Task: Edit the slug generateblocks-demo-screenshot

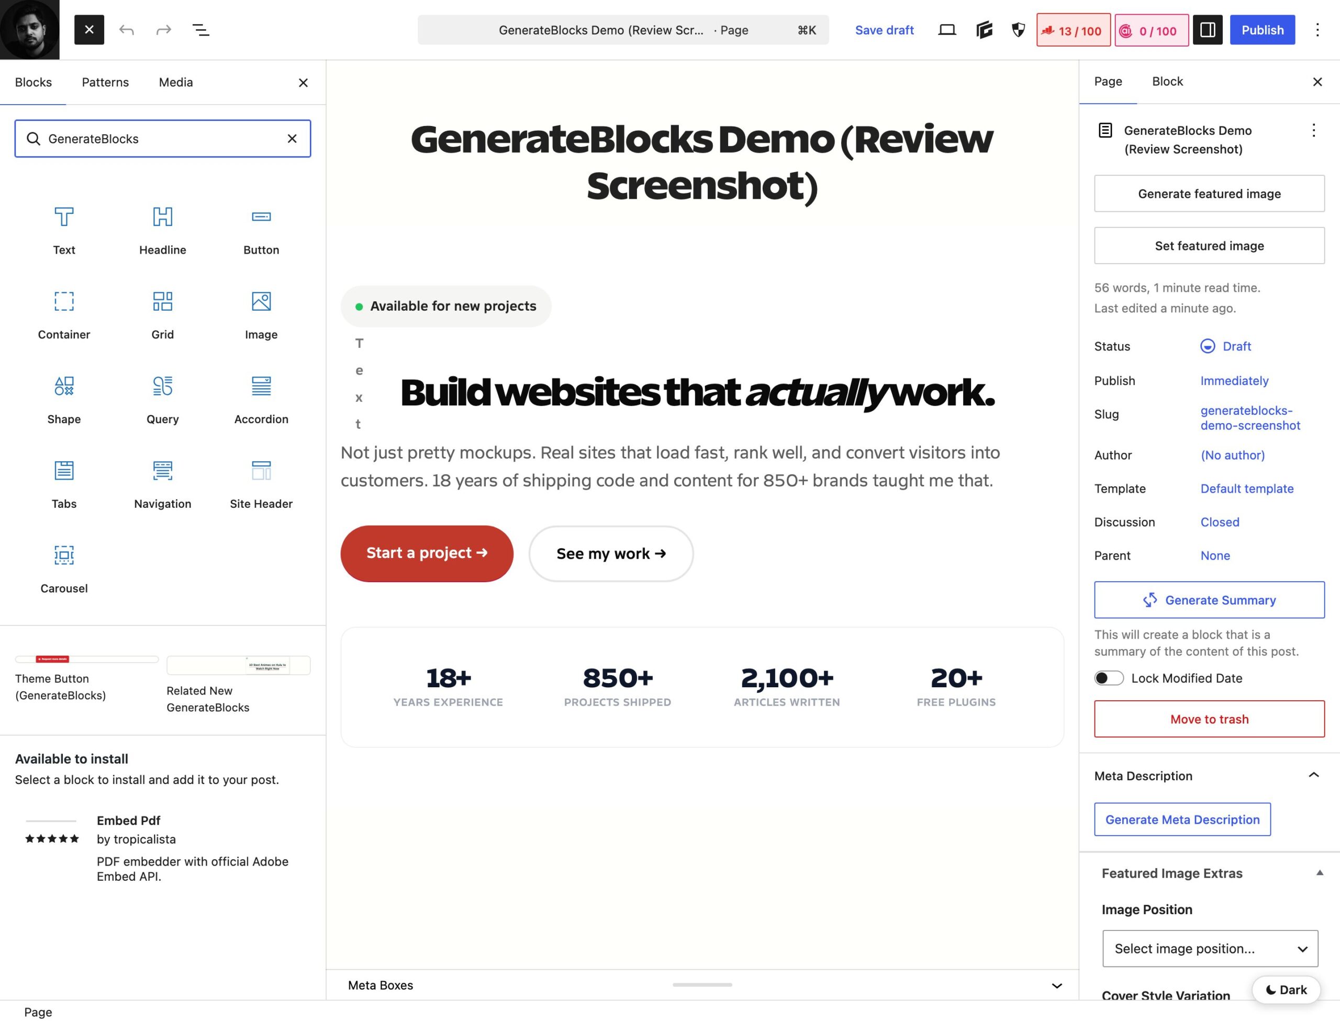Action: coord(1250,418)
